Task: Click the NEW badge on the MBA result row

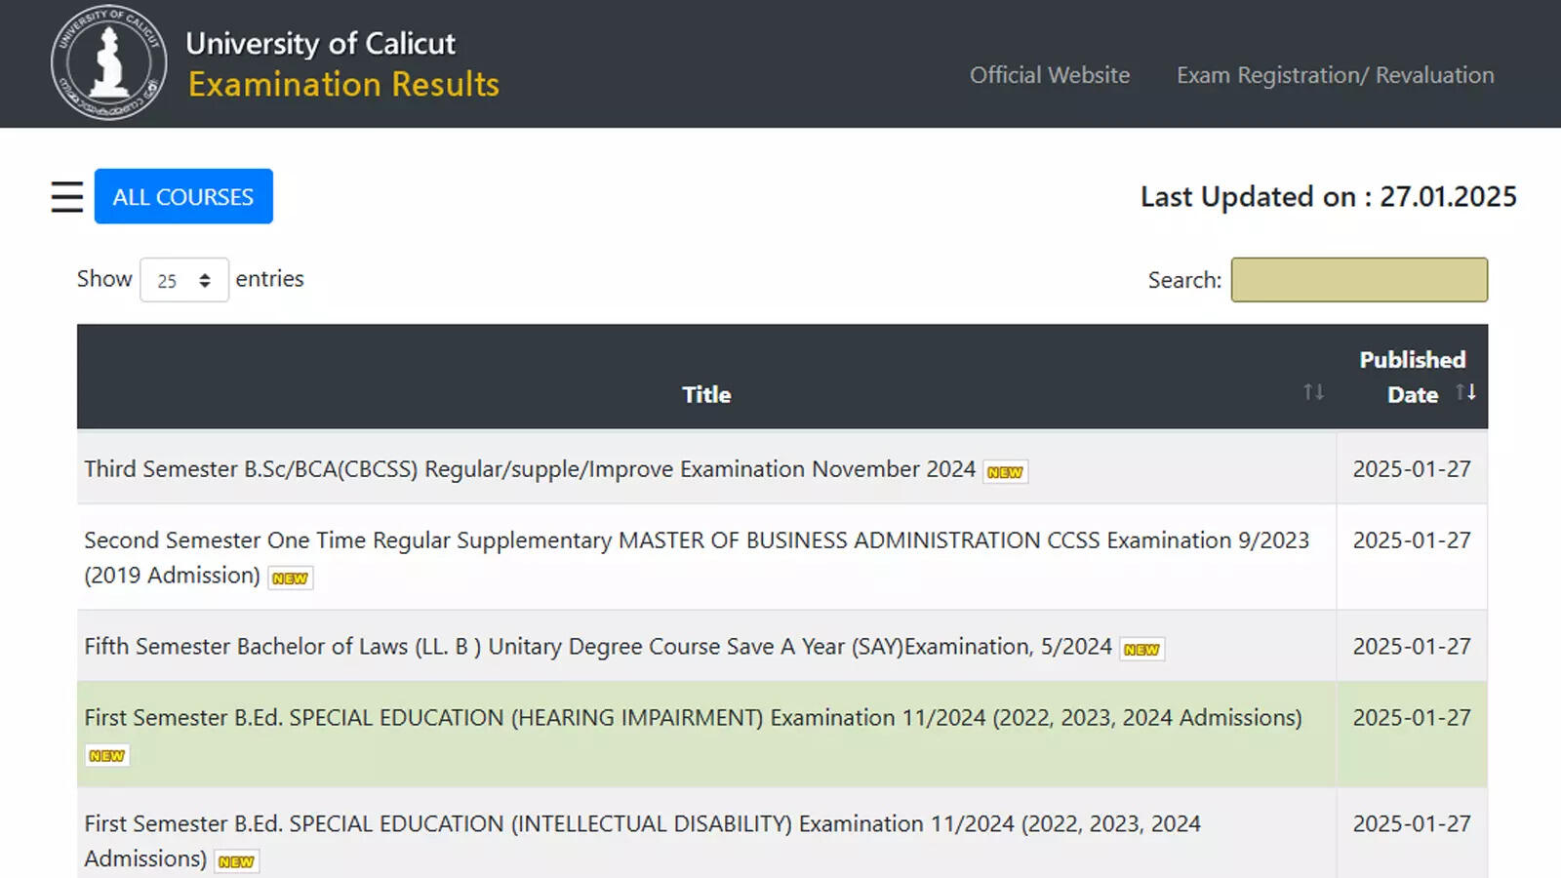Action: tap(290, 578)
